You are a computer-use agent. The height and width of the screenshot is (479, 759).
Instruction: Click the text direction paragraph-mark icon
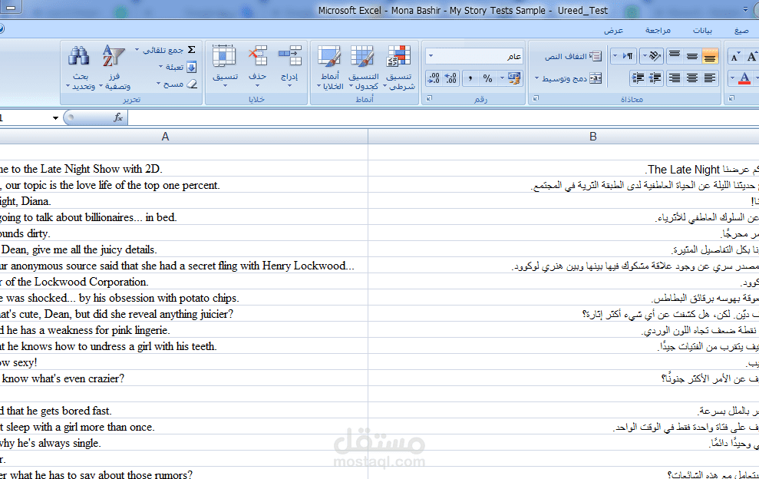point(629,56)
